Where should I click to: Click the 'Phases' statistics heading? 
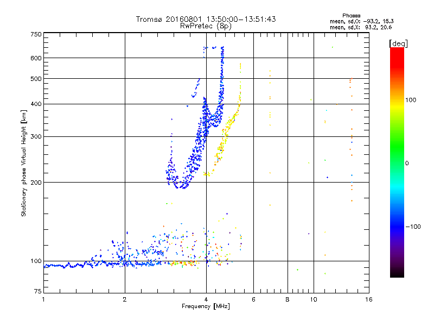tap(351, 16)
